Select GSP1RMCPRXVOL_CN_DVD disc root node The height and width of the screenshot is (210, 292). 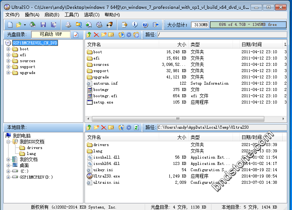pyautogui.click(x=35, y=43)
